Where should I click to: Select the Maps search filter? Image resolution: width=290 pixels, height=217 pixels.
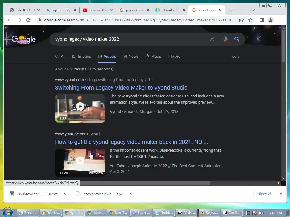153,56
